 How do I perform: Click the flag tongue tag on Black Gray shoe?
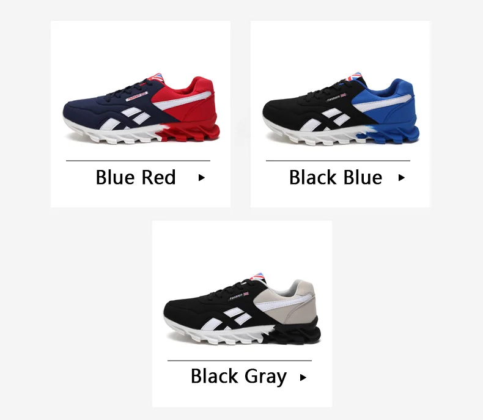click(258, 276)
